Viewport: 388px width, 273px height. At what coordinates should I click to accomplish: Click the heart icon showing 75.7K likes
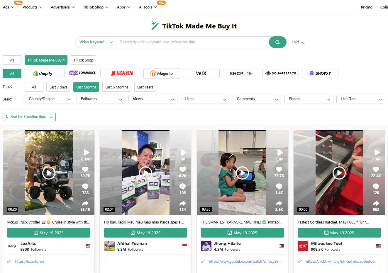coord(279,169)
